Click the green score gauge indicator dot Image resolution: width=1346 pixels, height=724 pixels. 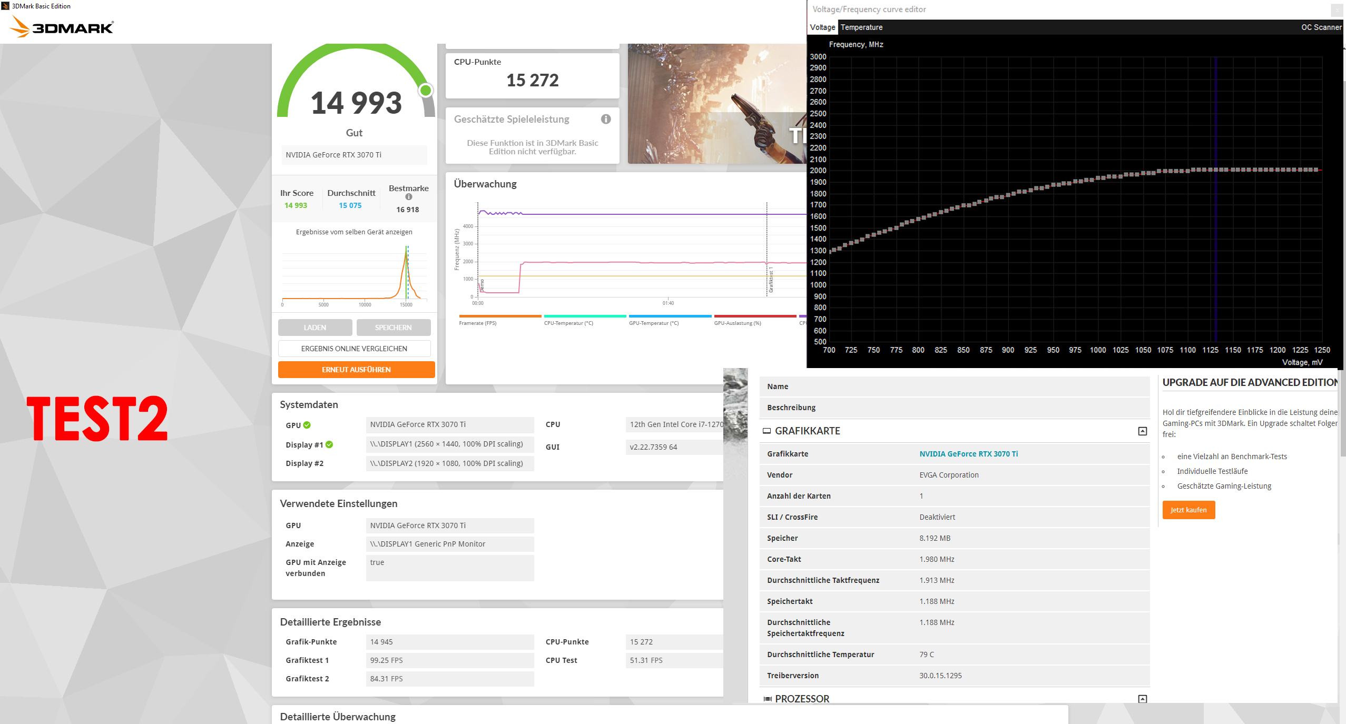pos(426,91)
